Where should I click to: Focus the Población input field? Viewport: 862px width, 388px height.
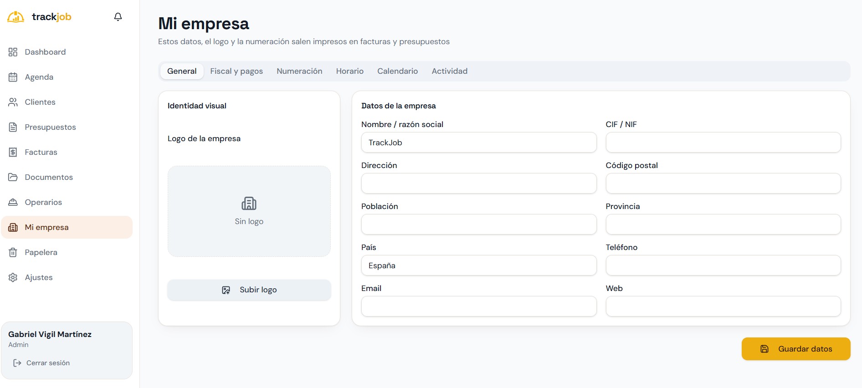pyautogui.click(x=479, y=225)
